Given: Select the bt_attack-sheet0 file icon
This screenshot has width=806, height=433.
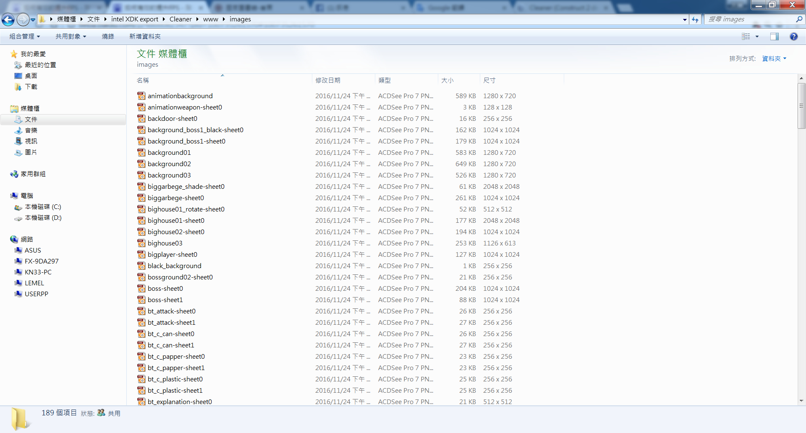Looking at the screenshot, I should click(141, 311).
